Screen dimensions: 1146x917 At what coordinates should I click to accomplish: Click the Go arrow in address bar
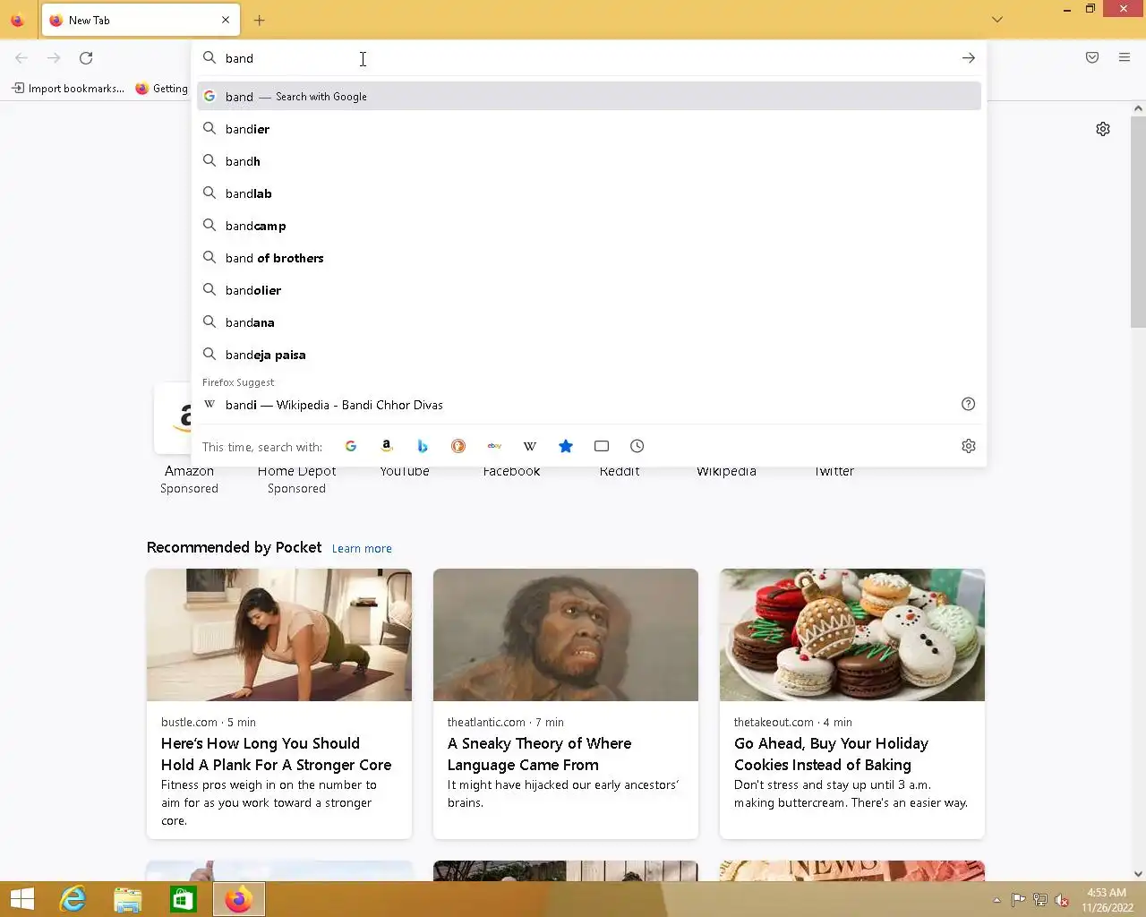(x=969, y=58)
